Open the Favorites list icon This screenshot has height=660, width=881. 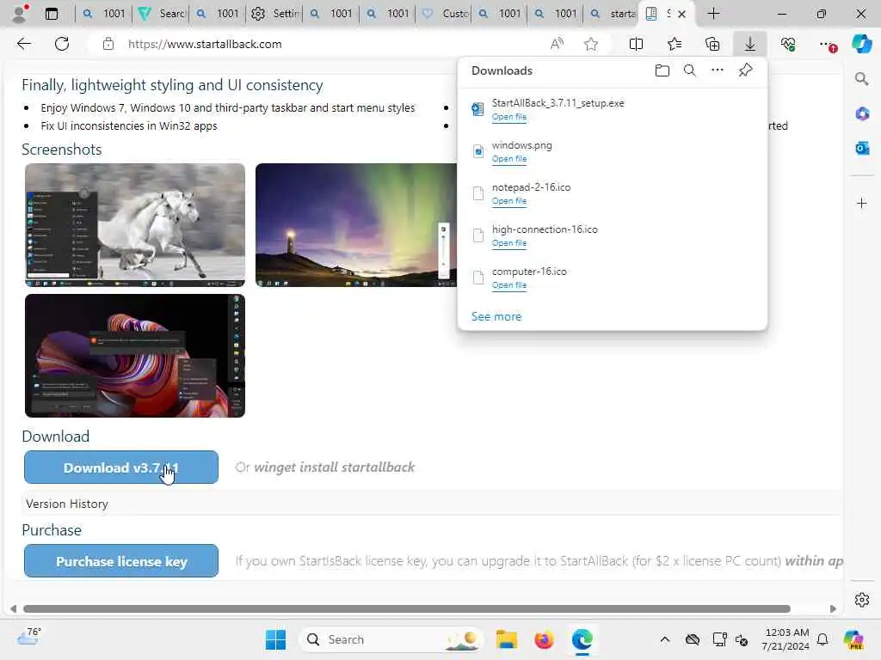click(675, 44)
